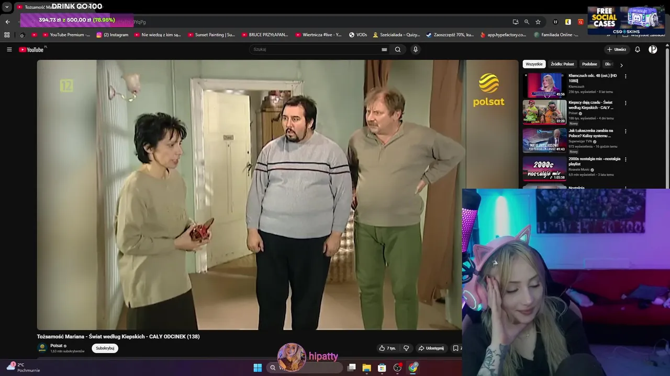The image size is (670, 376).
Task: Open YouTube notifications bell
Action: tap(638, 50)
